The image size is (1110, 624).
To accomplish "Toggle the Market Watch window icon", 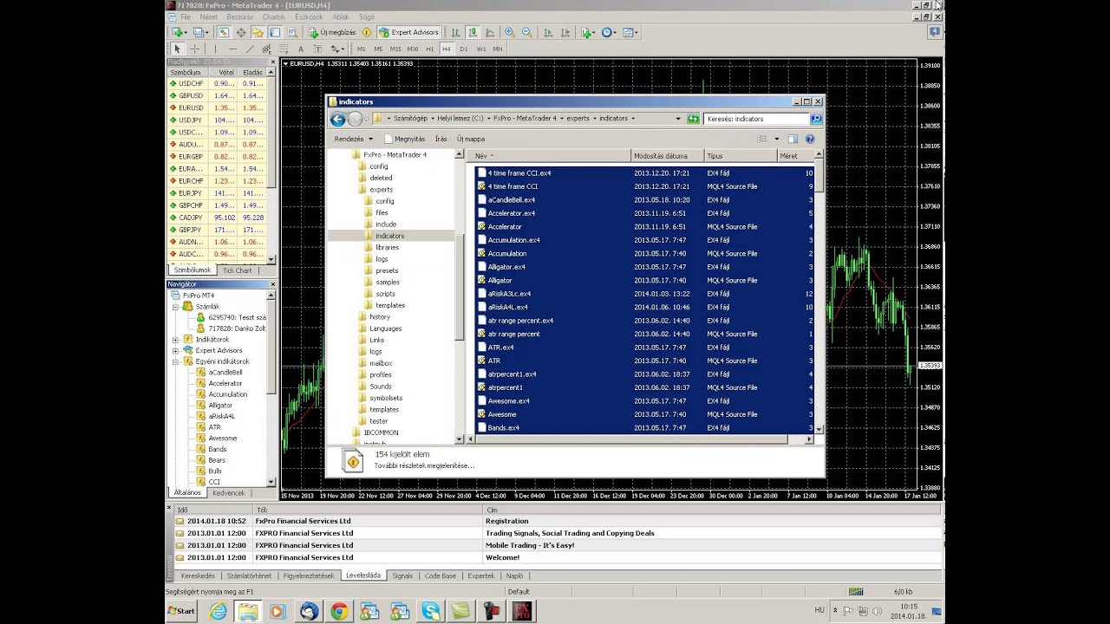I will [223, 32].
